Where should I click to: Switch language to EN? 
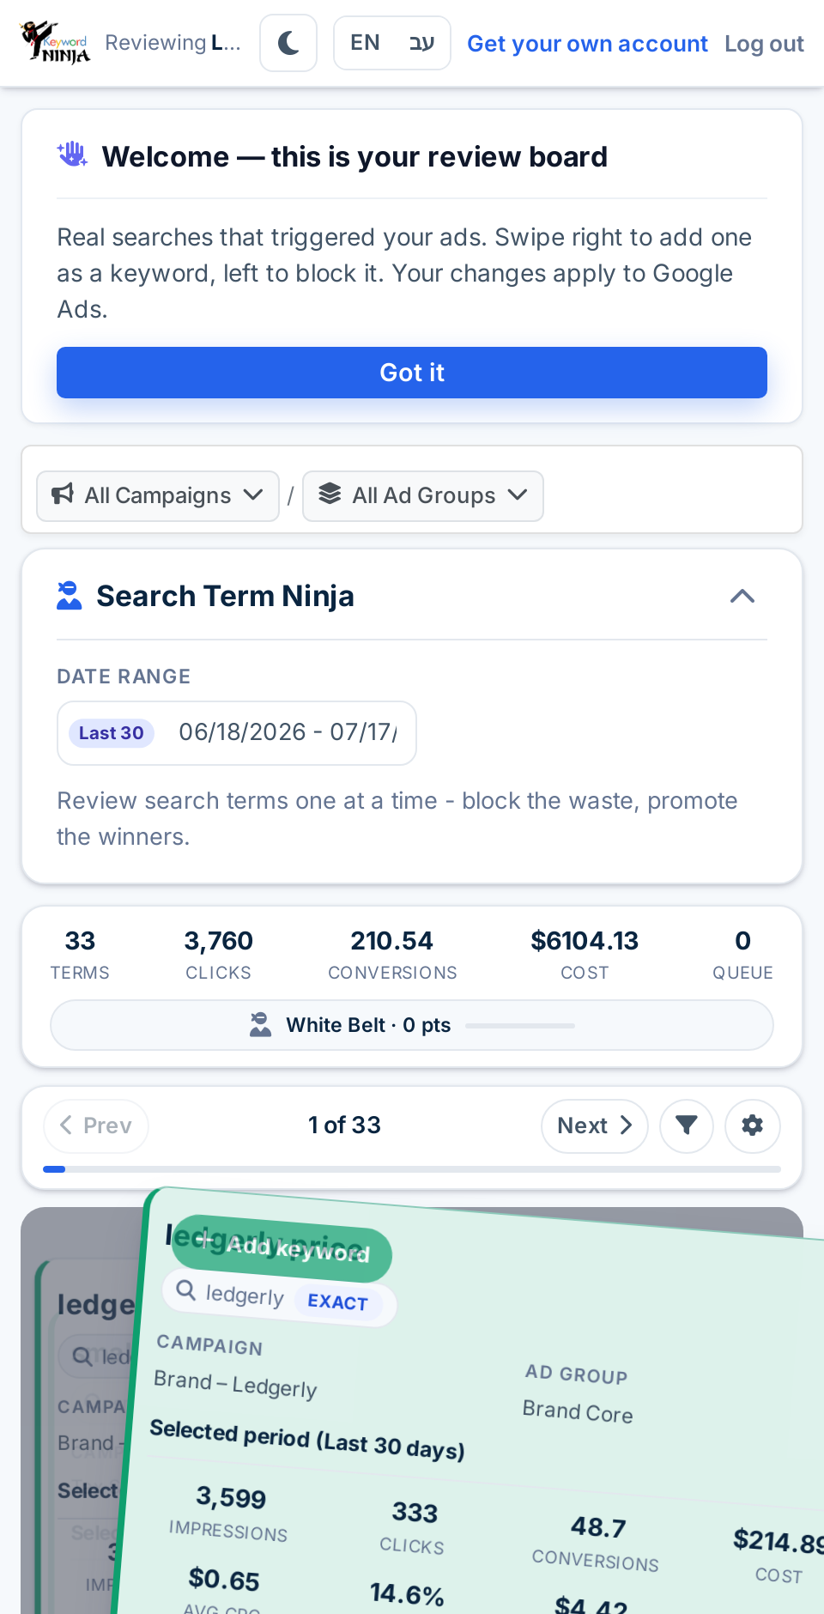(x=365, y=43)
